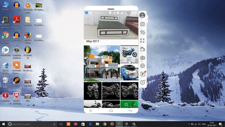The image size is (225, 127).
Task: Click the Cortana microphone icon
Action: [54, 124]
